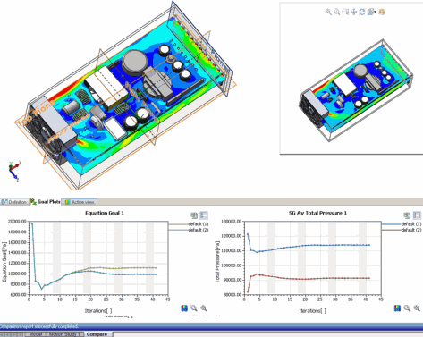Click the status message 'Comparison report successfully completed'

click(x=39, y=326)
